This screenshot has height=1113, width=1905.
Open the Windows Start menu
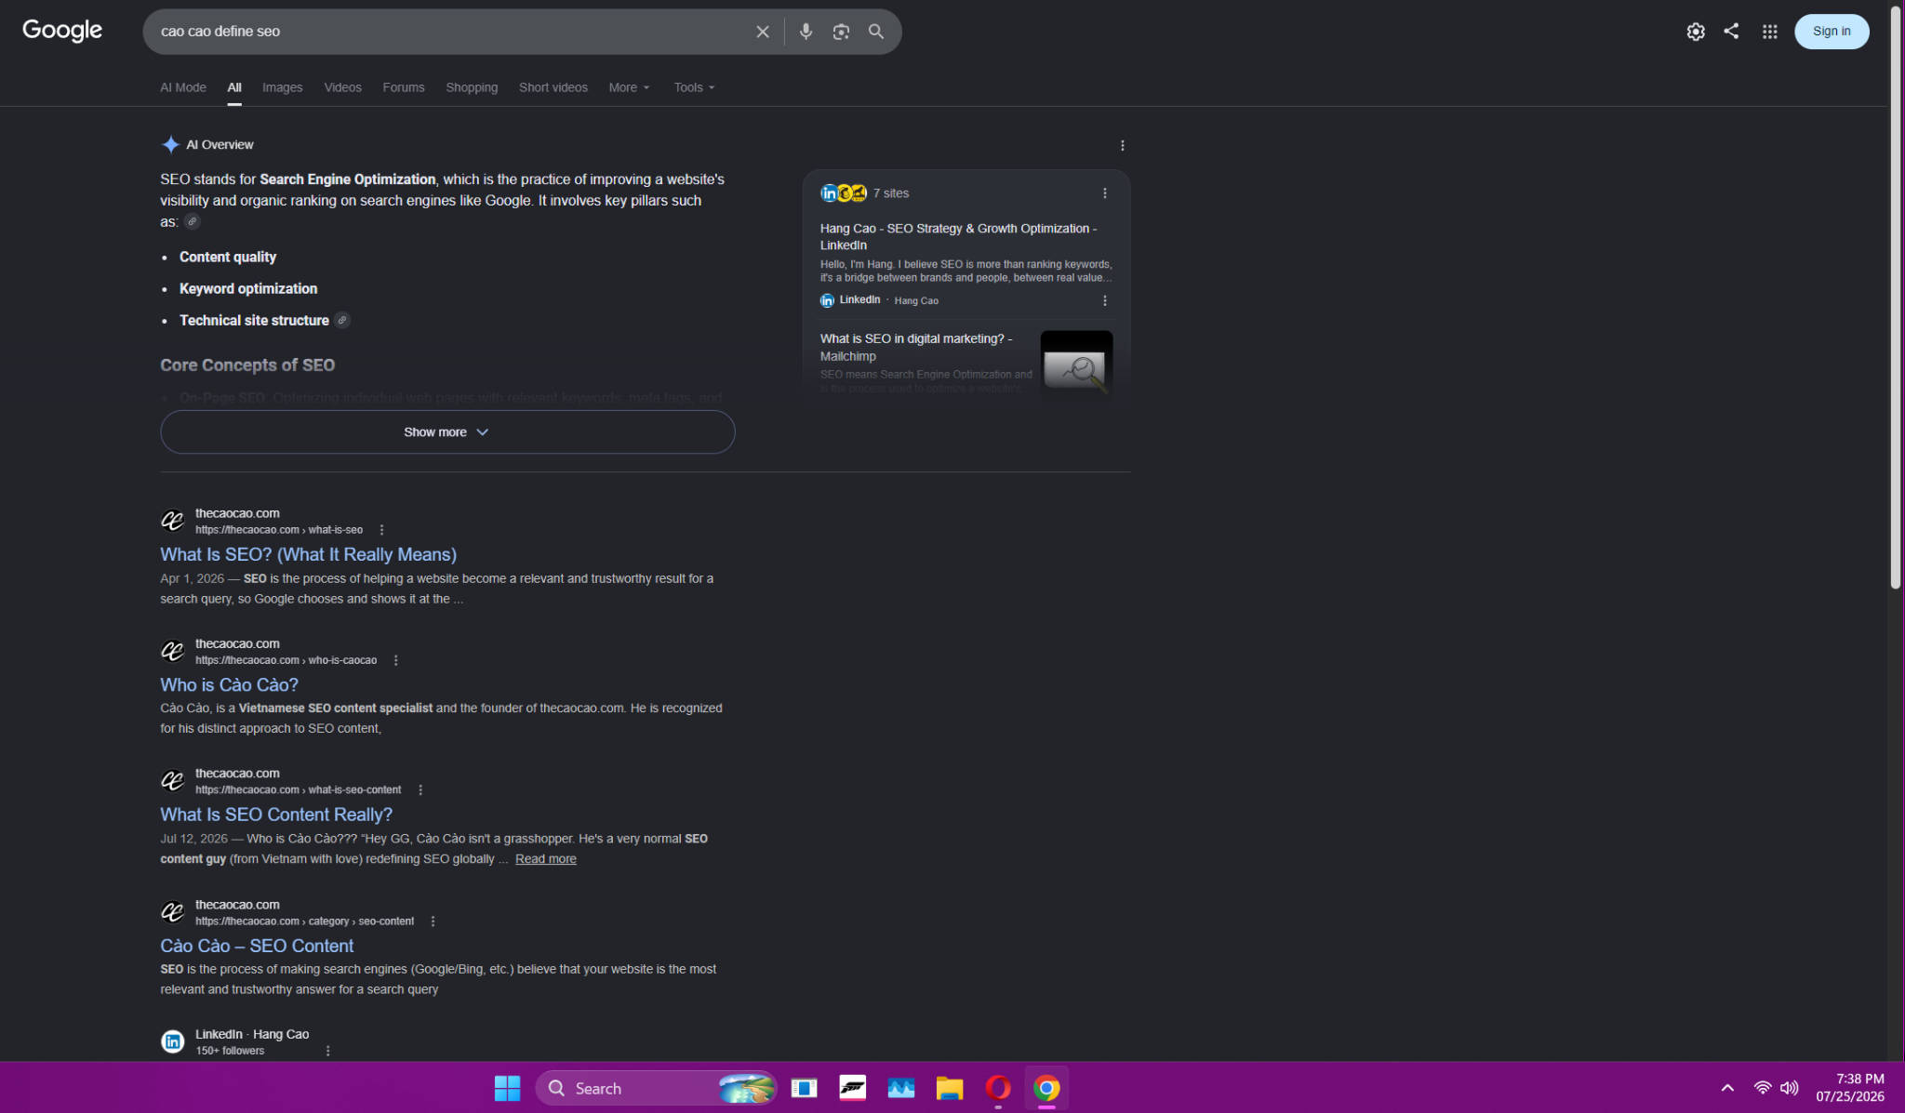pos(507,1088)
